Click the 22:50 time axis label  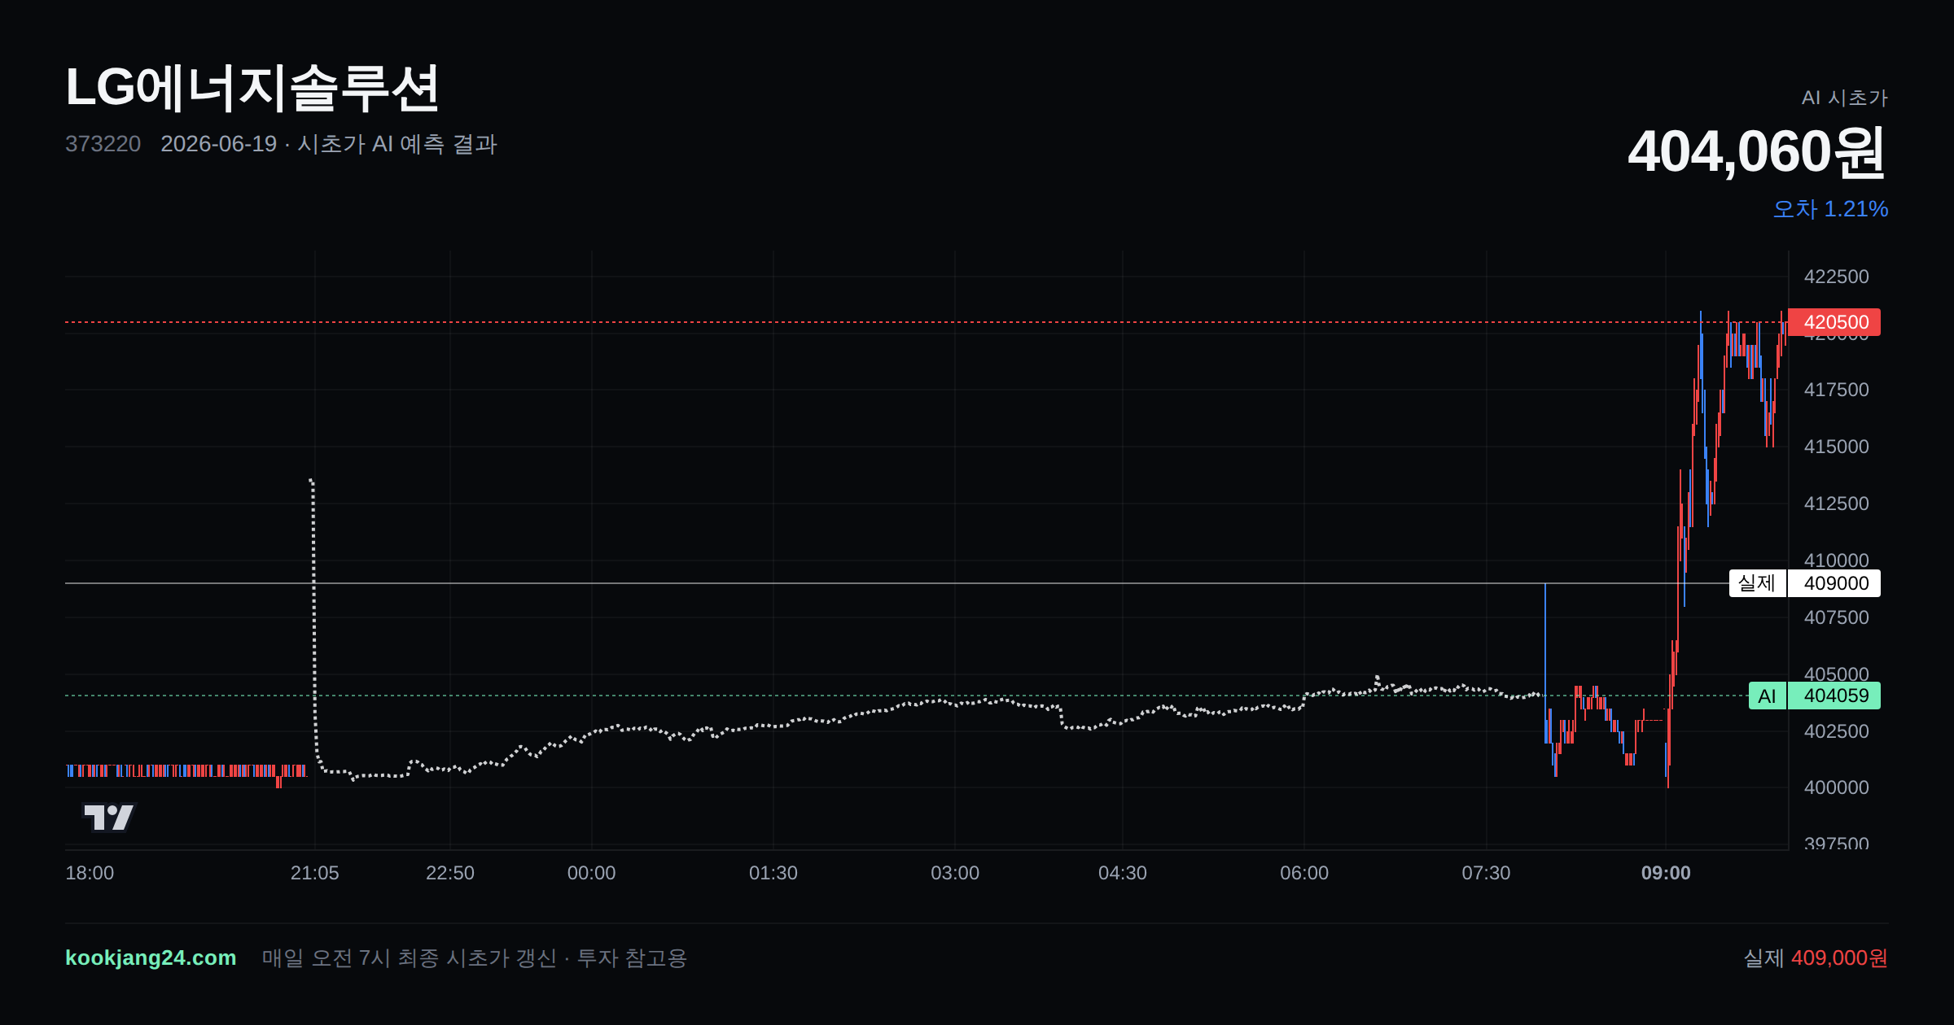click(x=450, y=873)
